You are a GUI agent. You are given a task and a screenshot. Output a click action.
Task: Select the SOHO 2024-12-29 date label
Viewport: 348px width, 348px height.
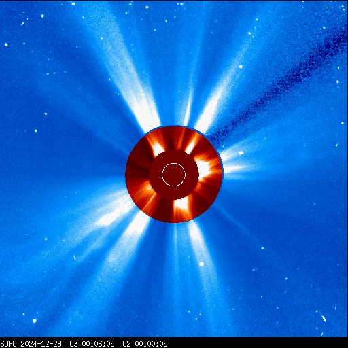coord(31,344)
